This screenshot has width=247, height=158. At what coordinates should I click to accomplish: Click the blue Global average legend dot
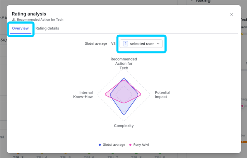[x=100, y=145]
